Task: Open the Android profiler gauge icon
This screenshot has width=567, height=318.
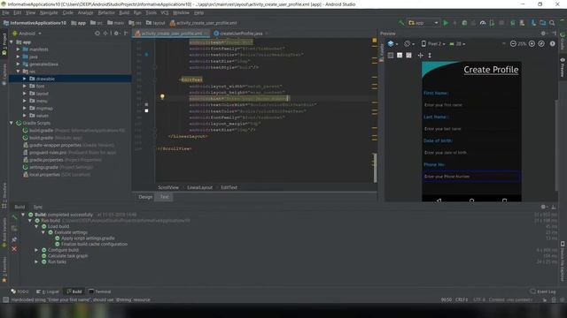Action: pos(483,23)
